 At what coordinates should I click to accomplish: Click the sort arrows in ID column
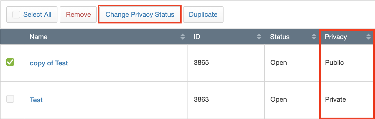[259, 37]
